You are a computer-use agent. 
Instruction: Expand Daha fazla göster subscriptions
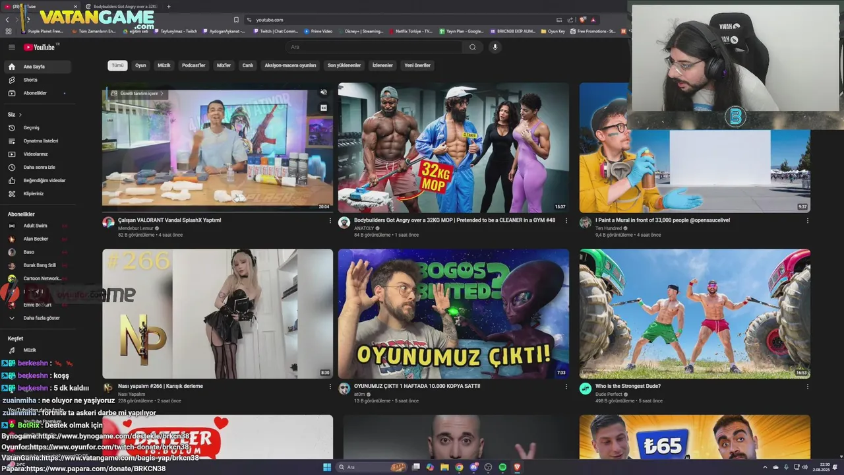[x=37, y=318]
